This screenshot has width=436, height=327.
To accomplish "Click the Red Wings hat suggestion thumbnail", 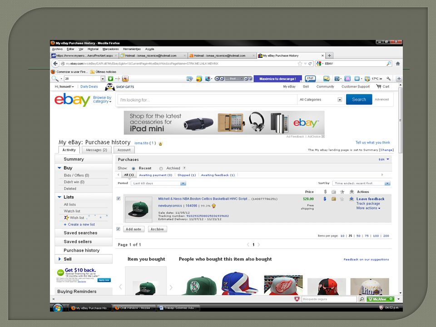I will click(283, 285).
